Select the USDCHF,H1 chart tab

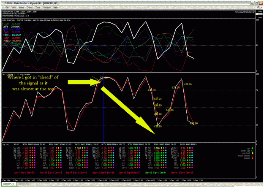click(9, 184)
